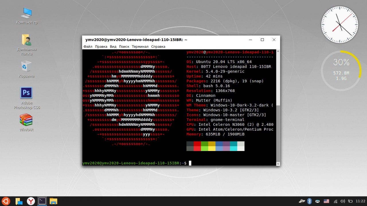Image resolution: width=367 pixels, height=206 pixels.
Task: Open the Вид menu in terminal
Action: 113,46
